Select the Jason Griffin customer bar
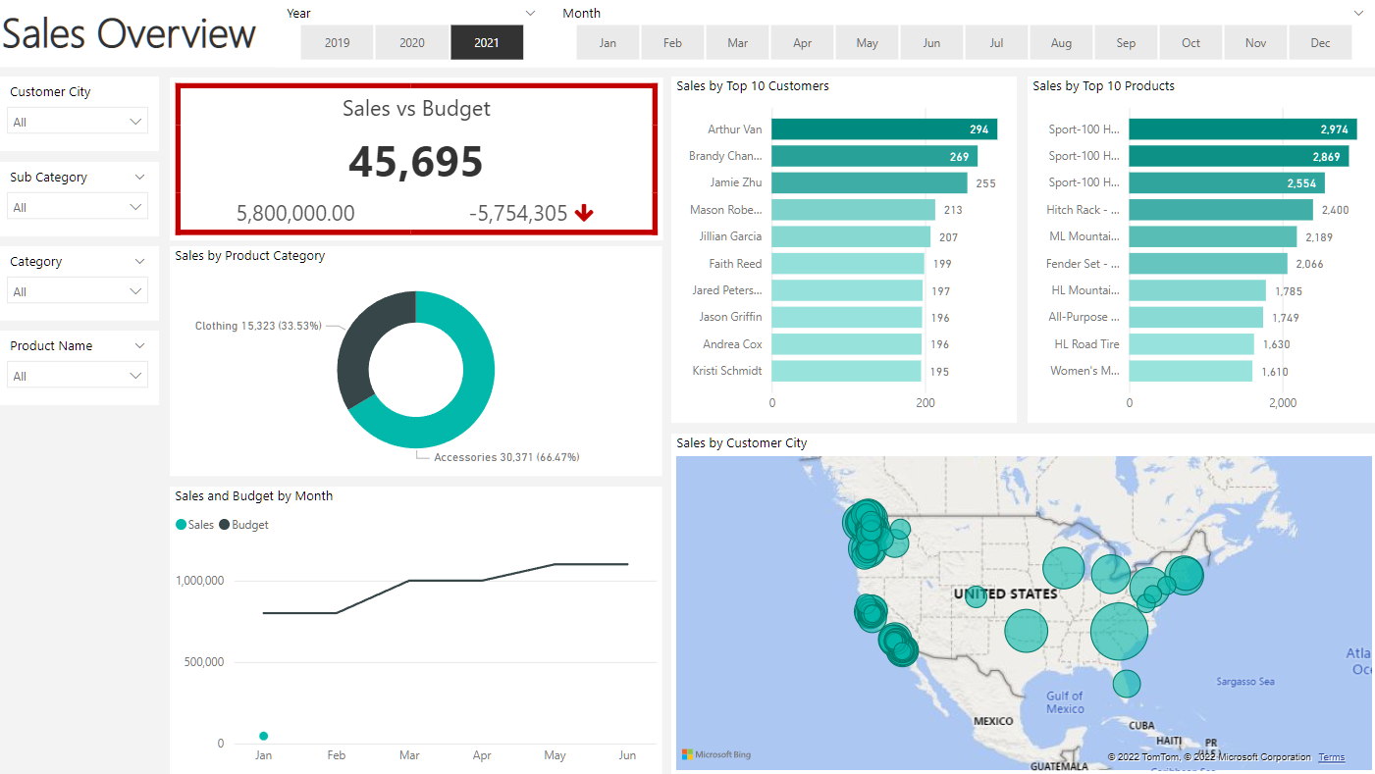This screenshot has width=1375, height=774. 846,317
